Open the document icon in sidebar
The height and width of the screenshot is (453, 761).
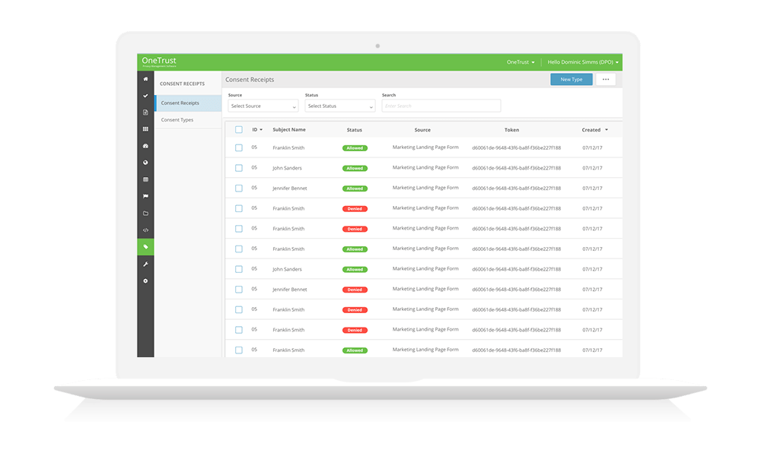pos(145,112)
